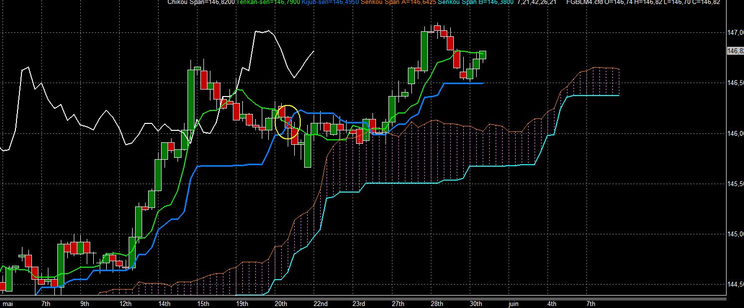Click the 147,00 price axis label
This screenshot has width=744, height=308.
coord(736,33)
